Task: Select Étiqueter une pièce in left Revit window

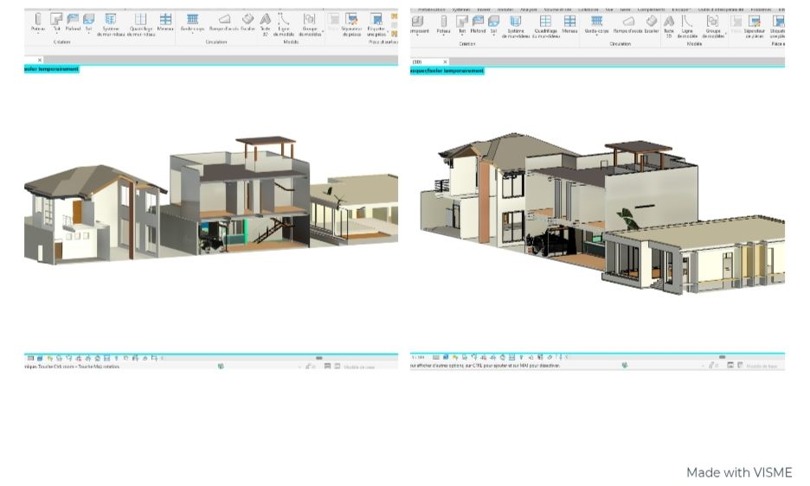Action: click(376, 25)
